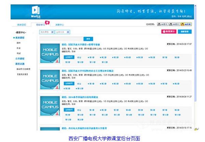The height and width of the screenshot is (142, 205).
Task: Open the 消息中心 tab
Action: 59,25
